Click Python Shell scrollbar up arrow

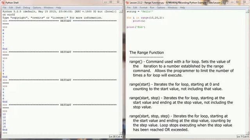pyautogui.click(x=121, y=11)
